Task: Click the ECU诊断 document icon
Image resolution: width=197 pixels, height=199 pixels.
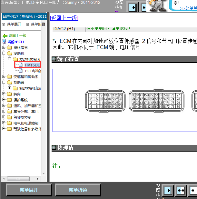Action: click(x=21, y=71)
